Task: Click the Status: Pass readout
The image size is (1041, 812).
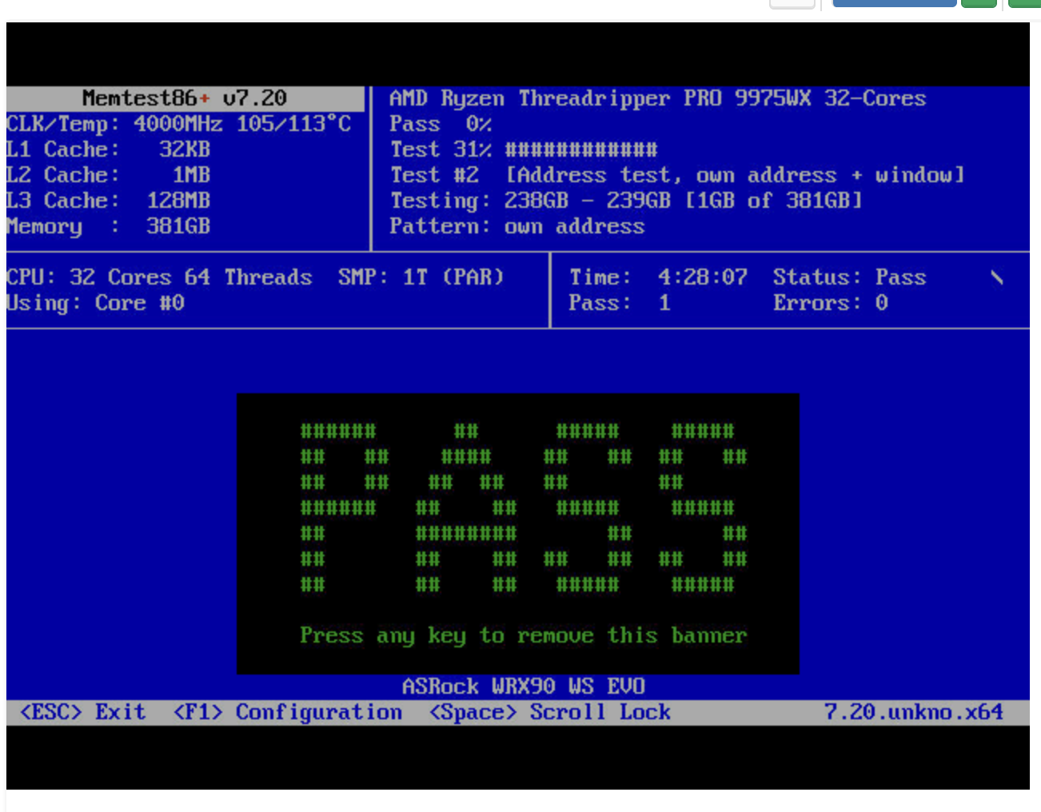Action: pyautogui.click(x=848, y=277)
